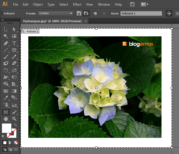Enable Draw Normal mode
179x154 pixels.
click(x=5, y=150)
